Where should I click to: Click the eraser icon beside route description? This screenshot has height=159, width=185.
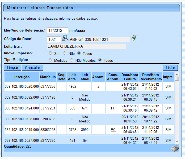(134, 38)
